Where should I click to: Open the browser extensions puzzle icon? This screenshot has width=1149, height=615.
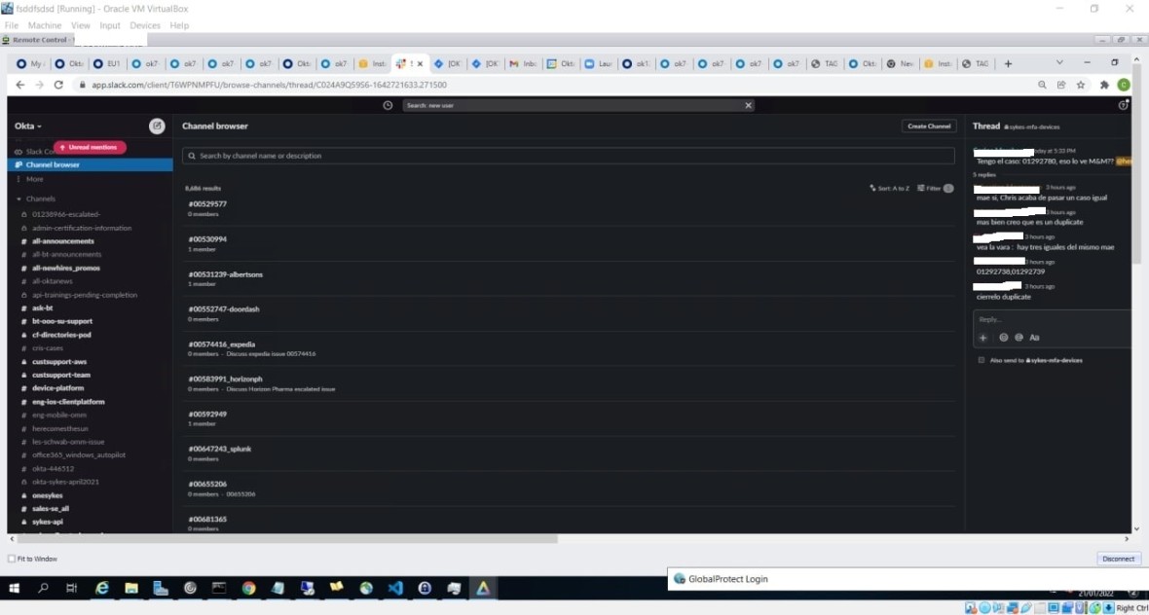click(1104, 85)
